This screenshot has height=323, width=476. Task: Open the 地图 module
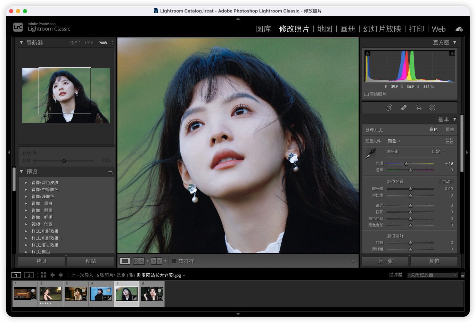(325, 29)
